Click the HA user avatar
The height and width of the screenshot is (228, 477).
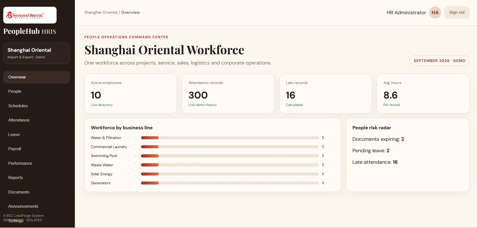click(x=435, y=13)
